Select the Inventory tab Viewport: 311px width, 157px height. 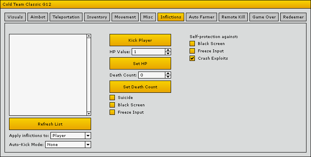coord(97,17)
